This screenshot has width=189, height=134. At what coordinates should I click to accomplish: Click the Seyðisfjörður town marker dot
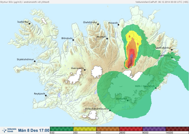172,50
